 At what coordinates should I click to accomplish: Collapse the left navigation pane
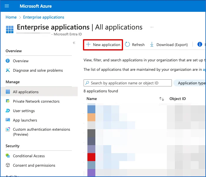(74, 43)
